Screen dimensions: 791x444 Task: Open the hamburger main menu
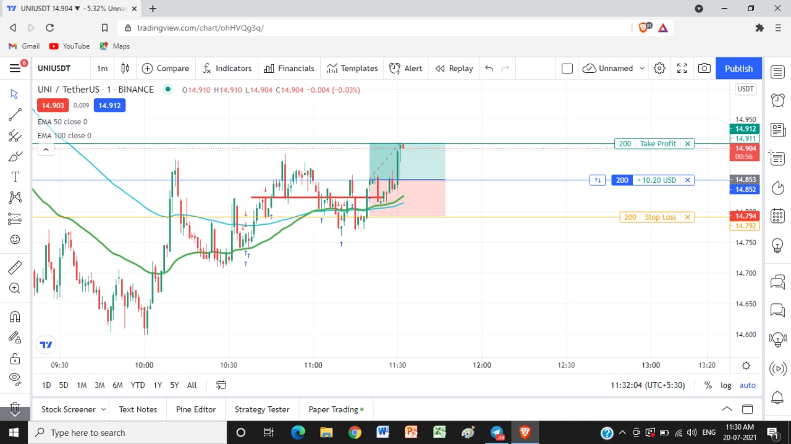tap(15, 68)
